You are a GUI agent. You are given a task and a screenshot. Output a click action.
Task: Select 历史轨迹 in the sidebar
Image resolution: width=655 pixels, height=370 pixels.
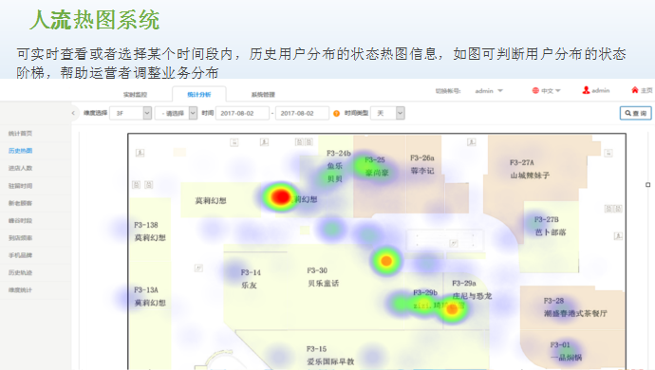point(20,272)
